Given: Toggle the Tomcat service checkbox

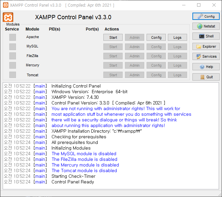Looking at the screenshot, I should click(13, 75).
